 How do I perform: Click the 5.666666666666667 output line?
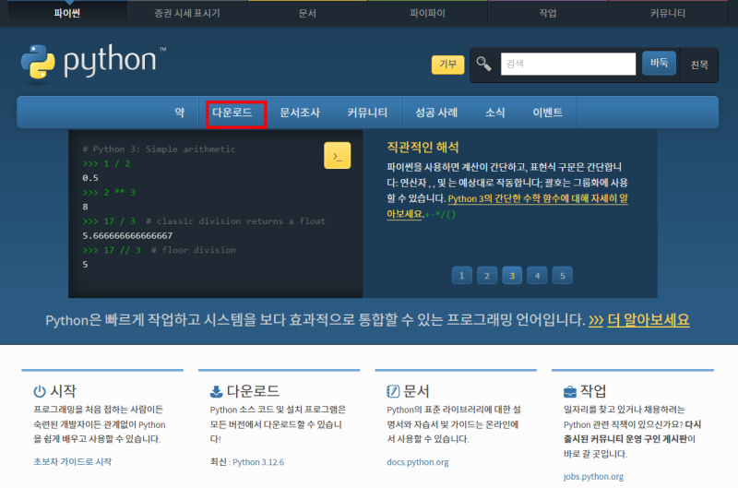(127, 235)
